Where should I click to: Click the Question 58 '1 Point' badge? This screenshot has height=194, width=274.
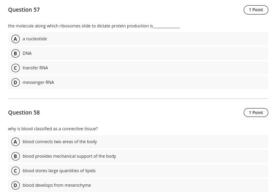click(256, 113)
